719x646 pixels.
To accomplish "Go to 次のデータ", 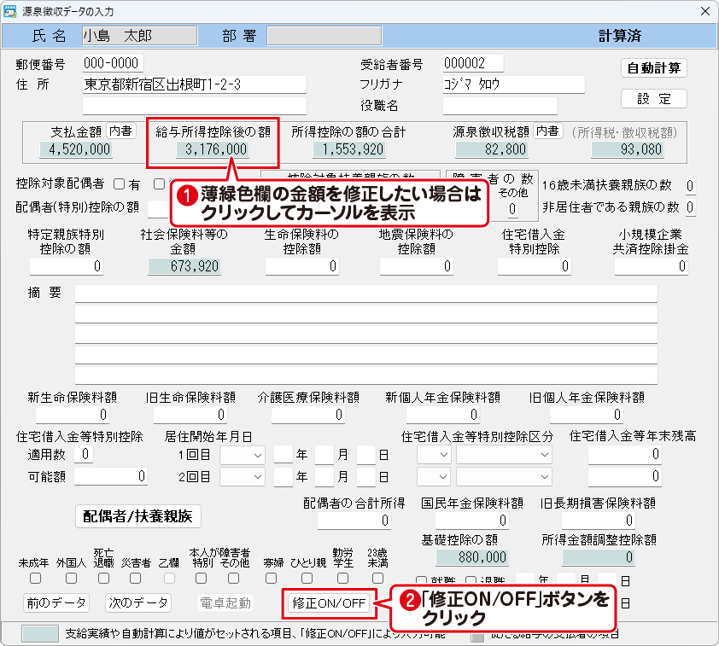I will [138, 602].
